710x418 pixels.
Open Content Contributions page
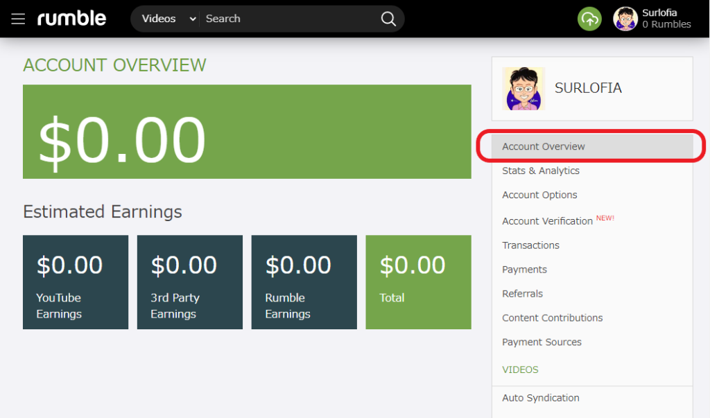[x=552, y=318]
